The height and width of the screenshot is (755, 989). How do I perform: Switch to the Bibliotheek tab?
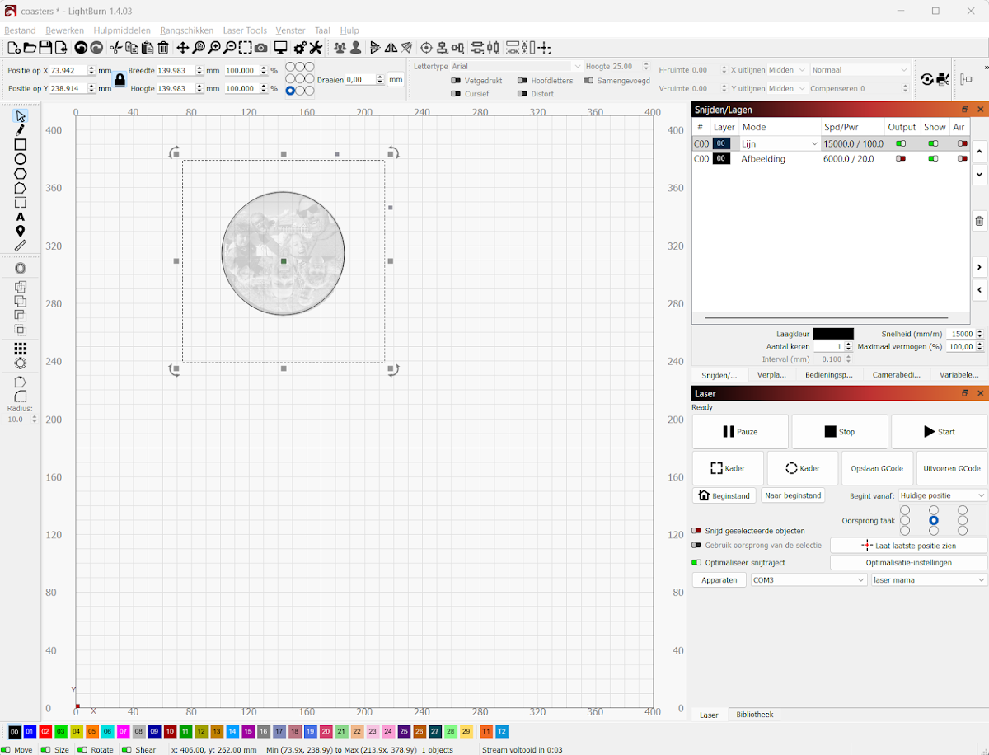[754, 715]
